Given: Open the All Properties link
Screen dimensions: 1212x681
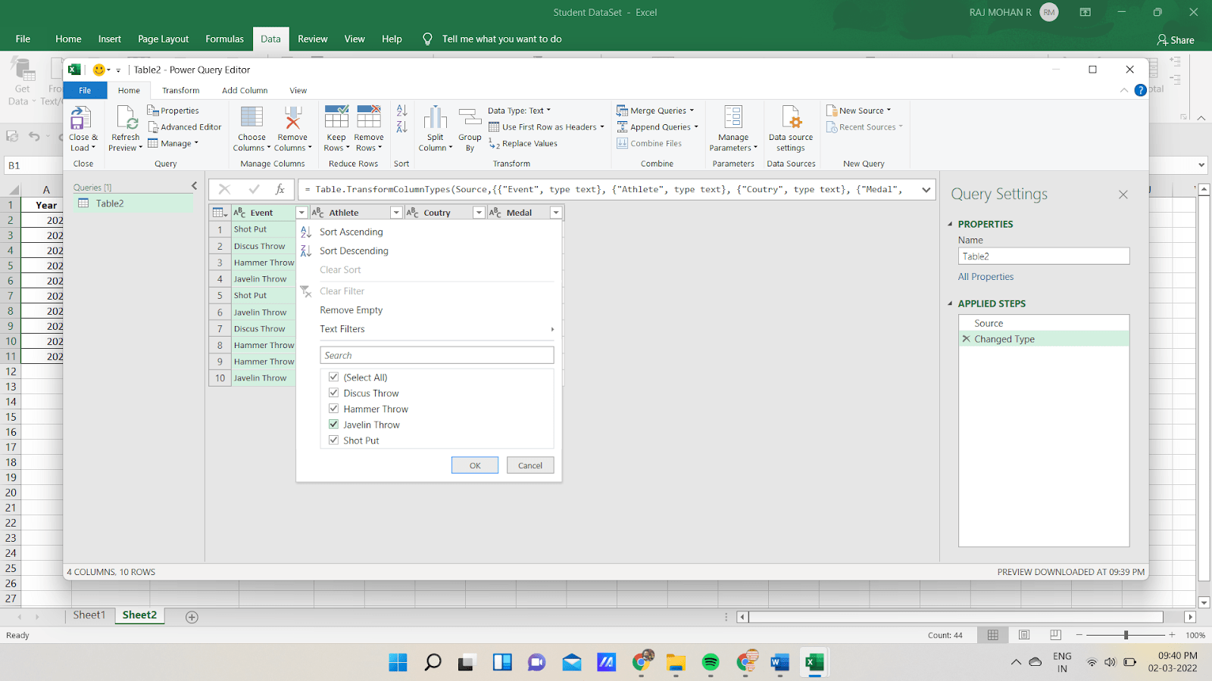Looking at the screenshot, I should coord(986,276).
